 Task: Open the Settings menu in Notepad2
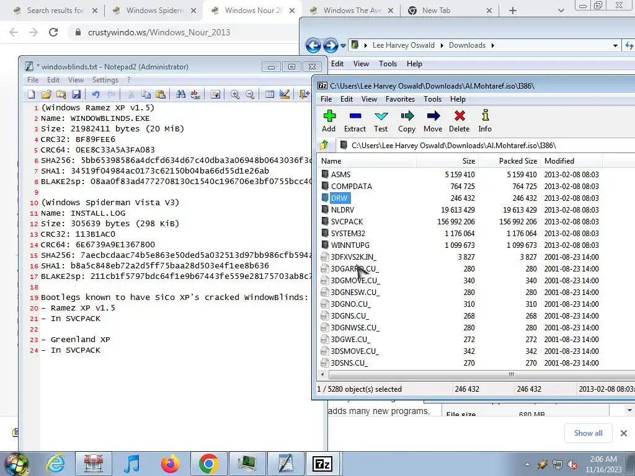[x=105, y=80]
